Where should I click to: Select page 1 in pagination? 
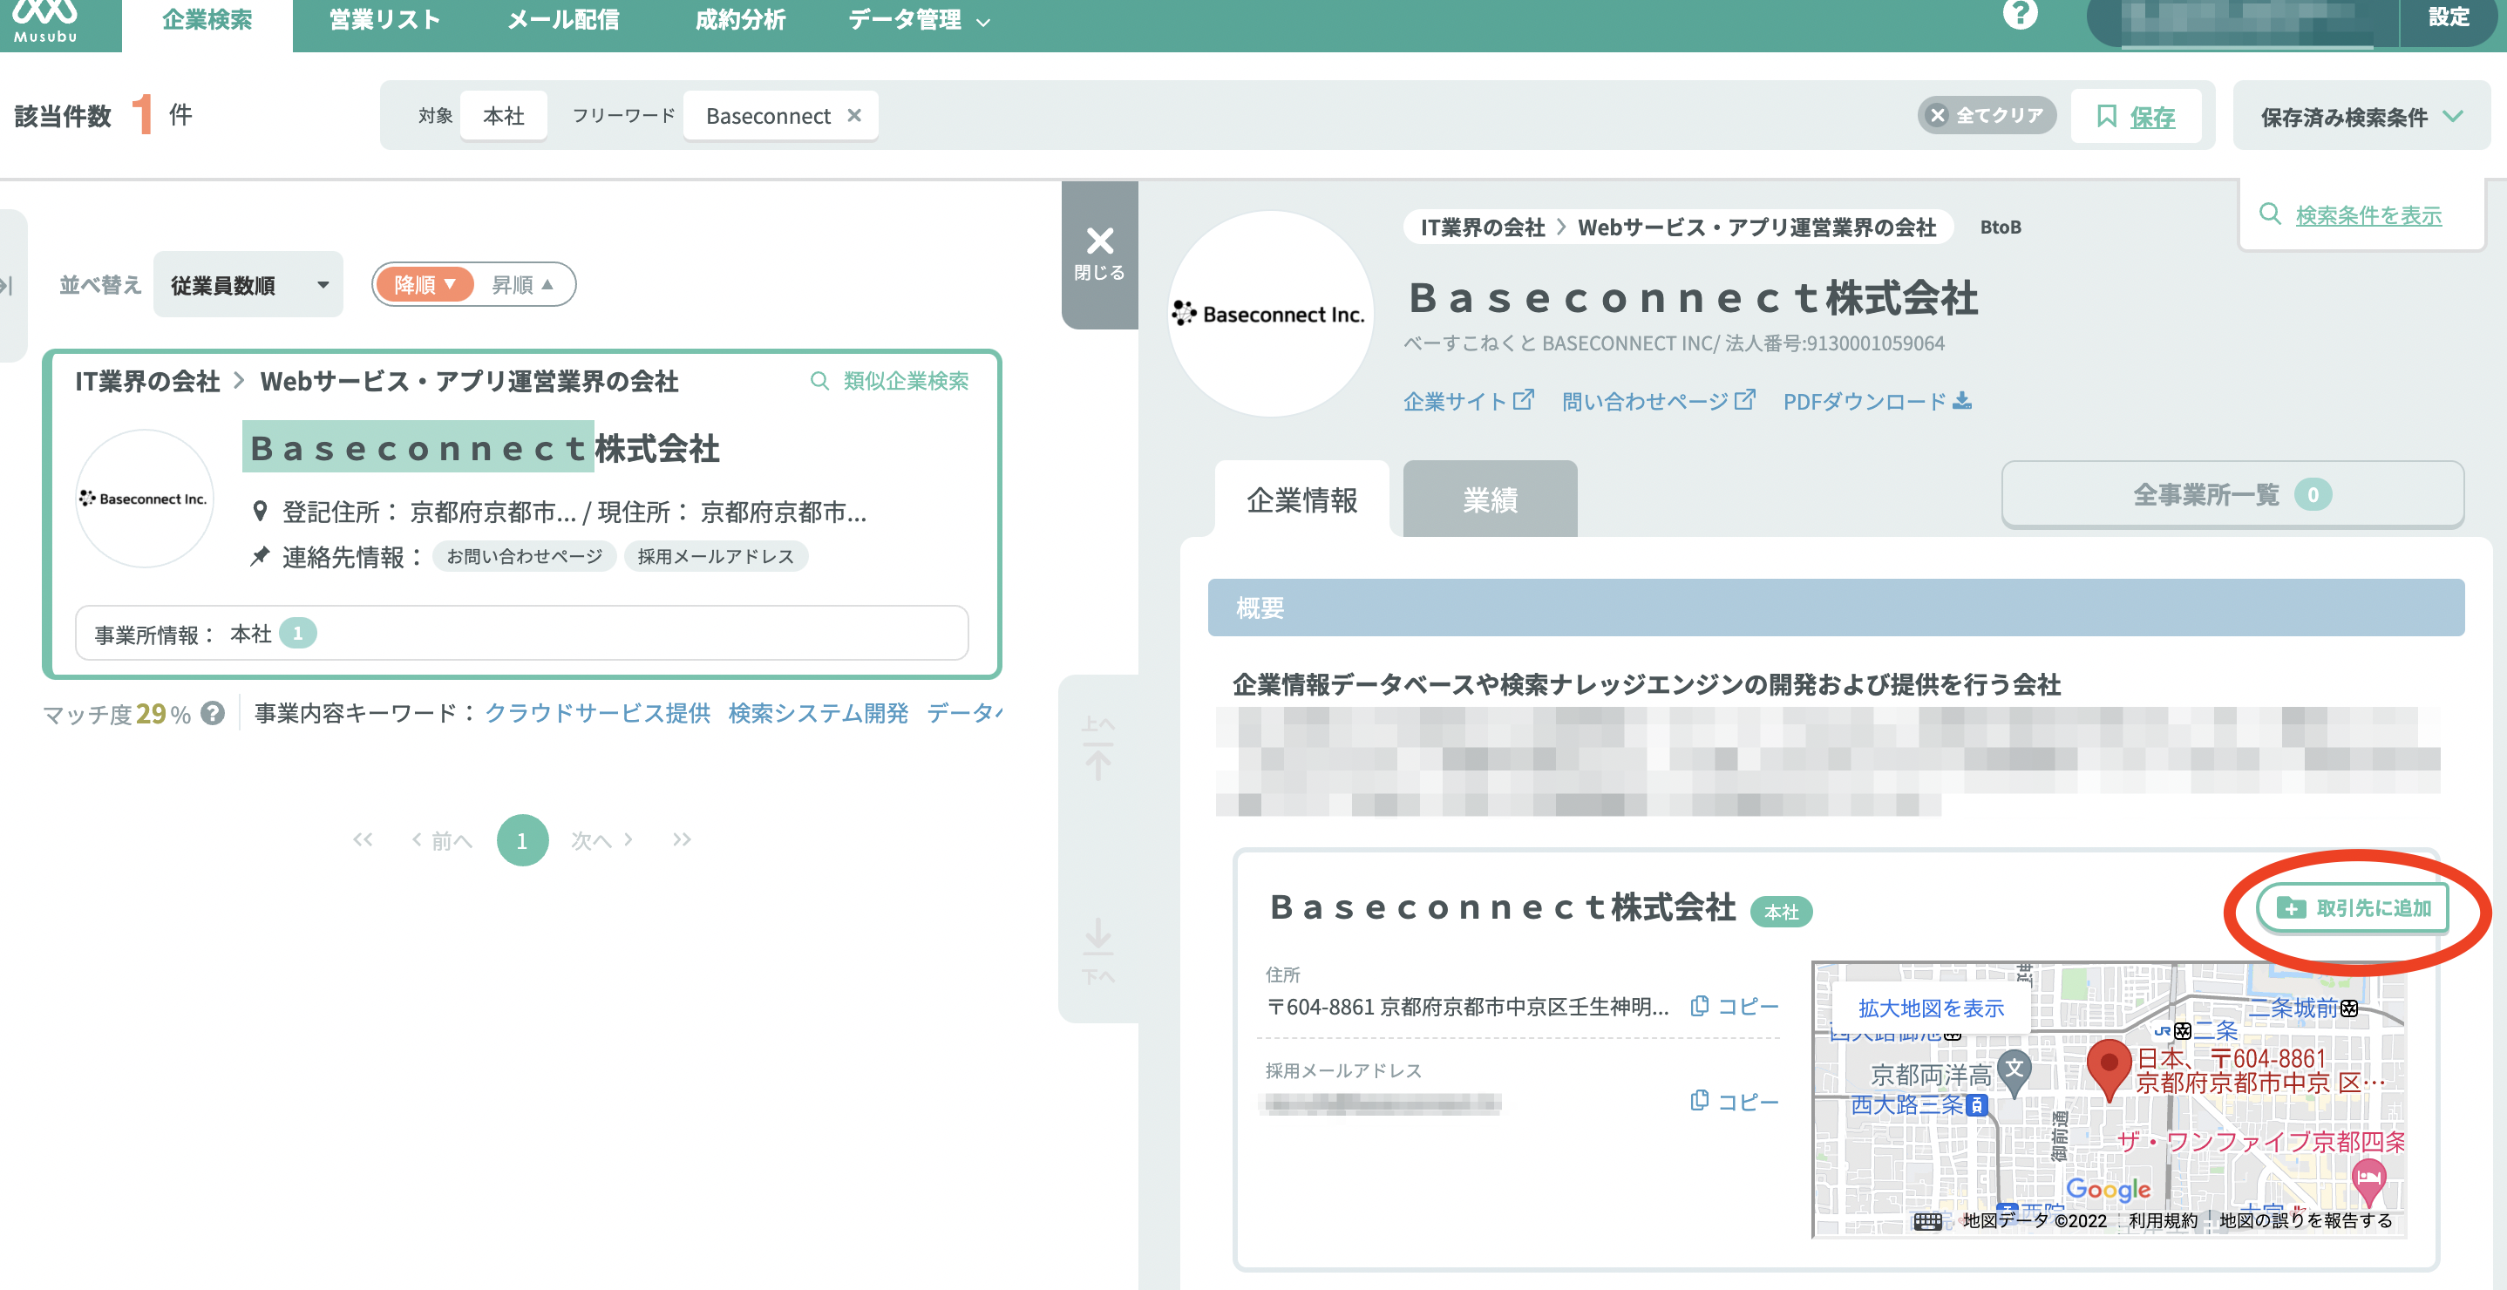click(x=523, y=839)
